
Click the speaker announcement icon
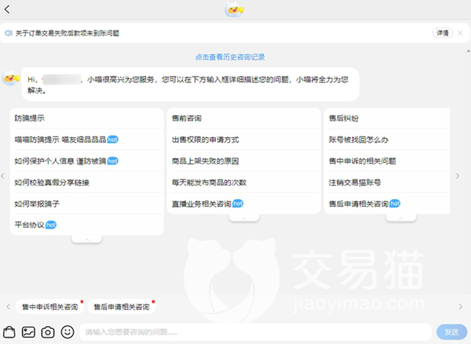coord(8,34)
